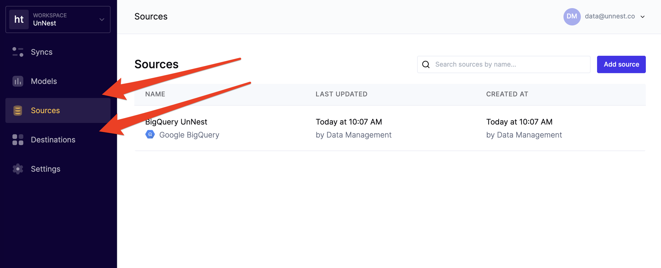Click by Data Management under Created At
Image resolution: width=661 pixels, height=268 pixels.
pyautogui.click(x=524, y=135)
